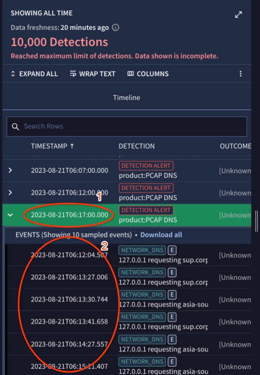The width and height of the screenshot is (260, 375).
Task: Collapse the highlighted 06:17:00 detection row
Action: (x=11, y=215)
